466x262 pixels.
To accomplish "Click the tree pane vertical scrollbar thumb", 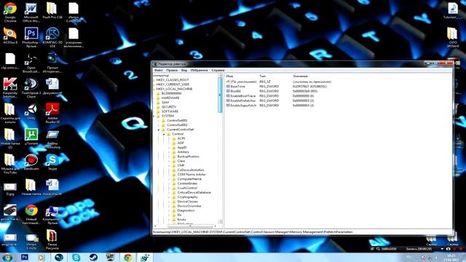I will (x=220, y=95).
